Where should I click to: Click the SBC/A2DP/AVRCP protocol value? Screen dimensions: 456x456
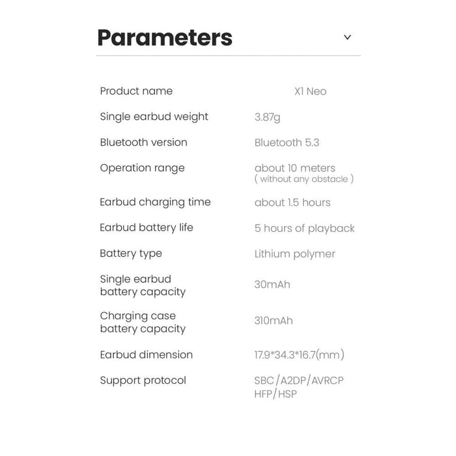click(298, 380)
